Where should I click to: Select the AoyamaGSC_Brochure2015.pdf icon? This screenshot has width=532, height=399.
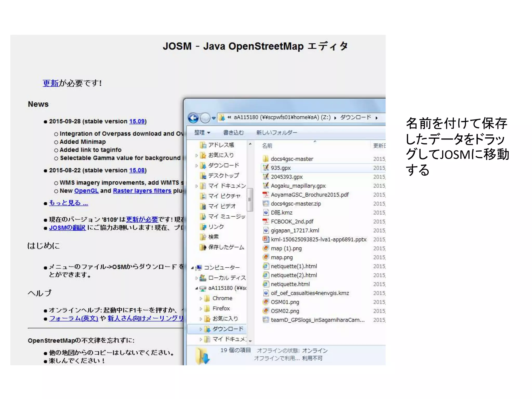click(265, 195)
